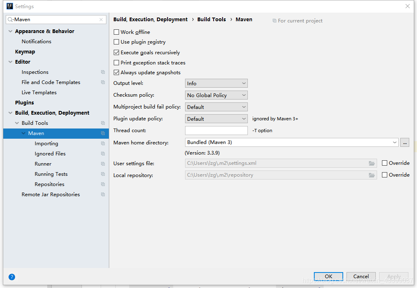Click the greyed Apply button
The width and height of the screenshot is (417, 288).
pyautogui.click(x=394, y=276)
